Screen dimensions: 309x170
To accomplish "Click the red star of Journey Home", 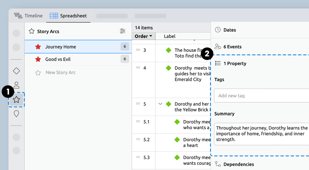I will (38, 47).
